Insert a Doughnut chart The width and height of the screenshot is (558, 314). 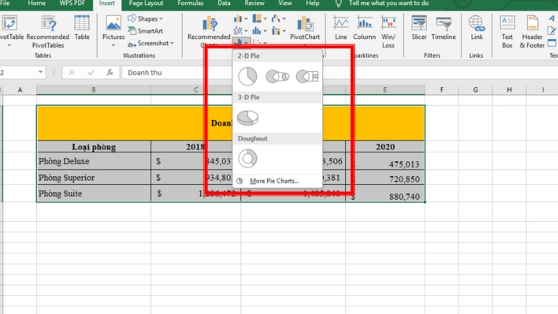point(248,158)
